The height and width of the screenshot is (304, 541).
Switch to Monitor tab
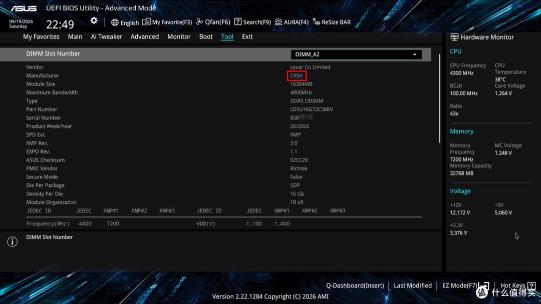(179, 36)
